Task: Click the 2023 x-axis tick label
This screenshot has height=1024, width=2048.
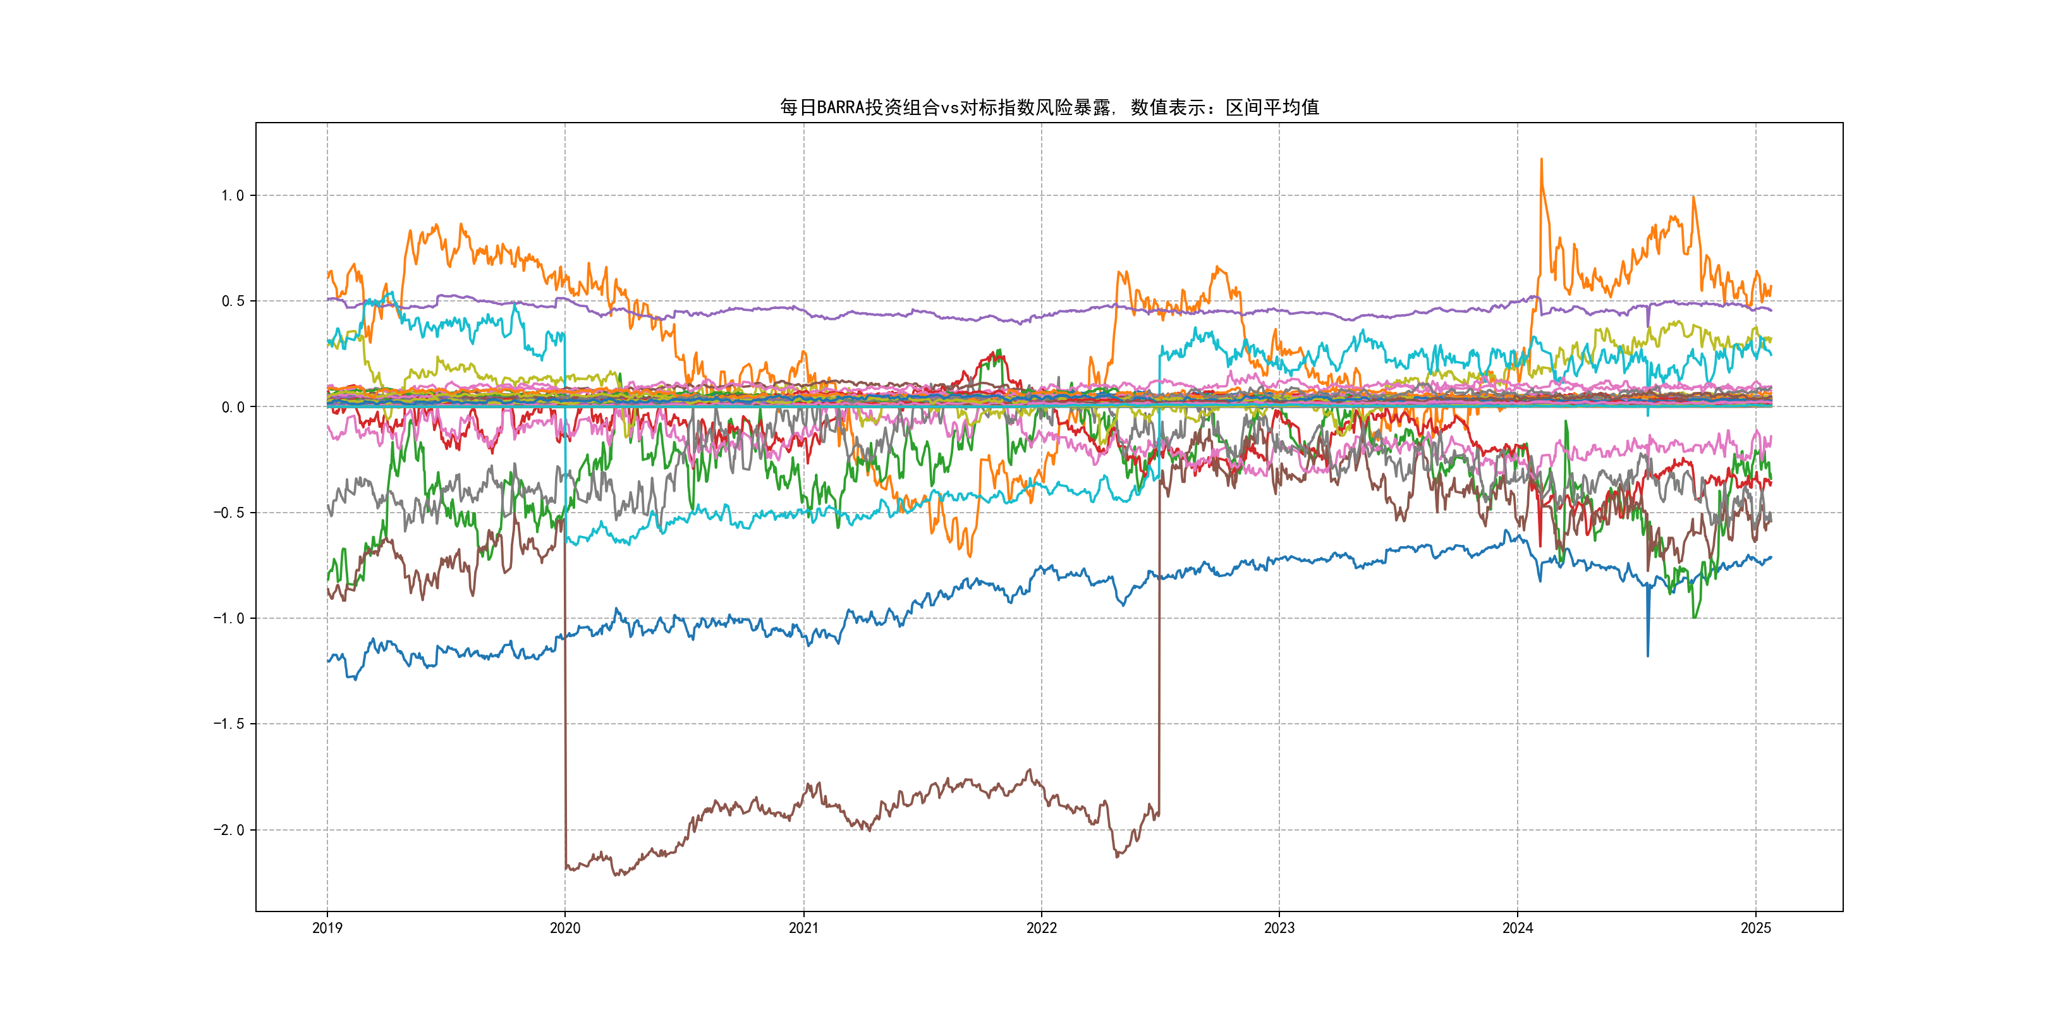Action: pyautogui.click(x=1279, y=928)
